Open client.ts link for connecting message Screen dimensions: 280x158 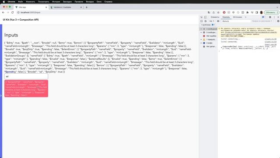pyautogui.click(x=270, y=39)
